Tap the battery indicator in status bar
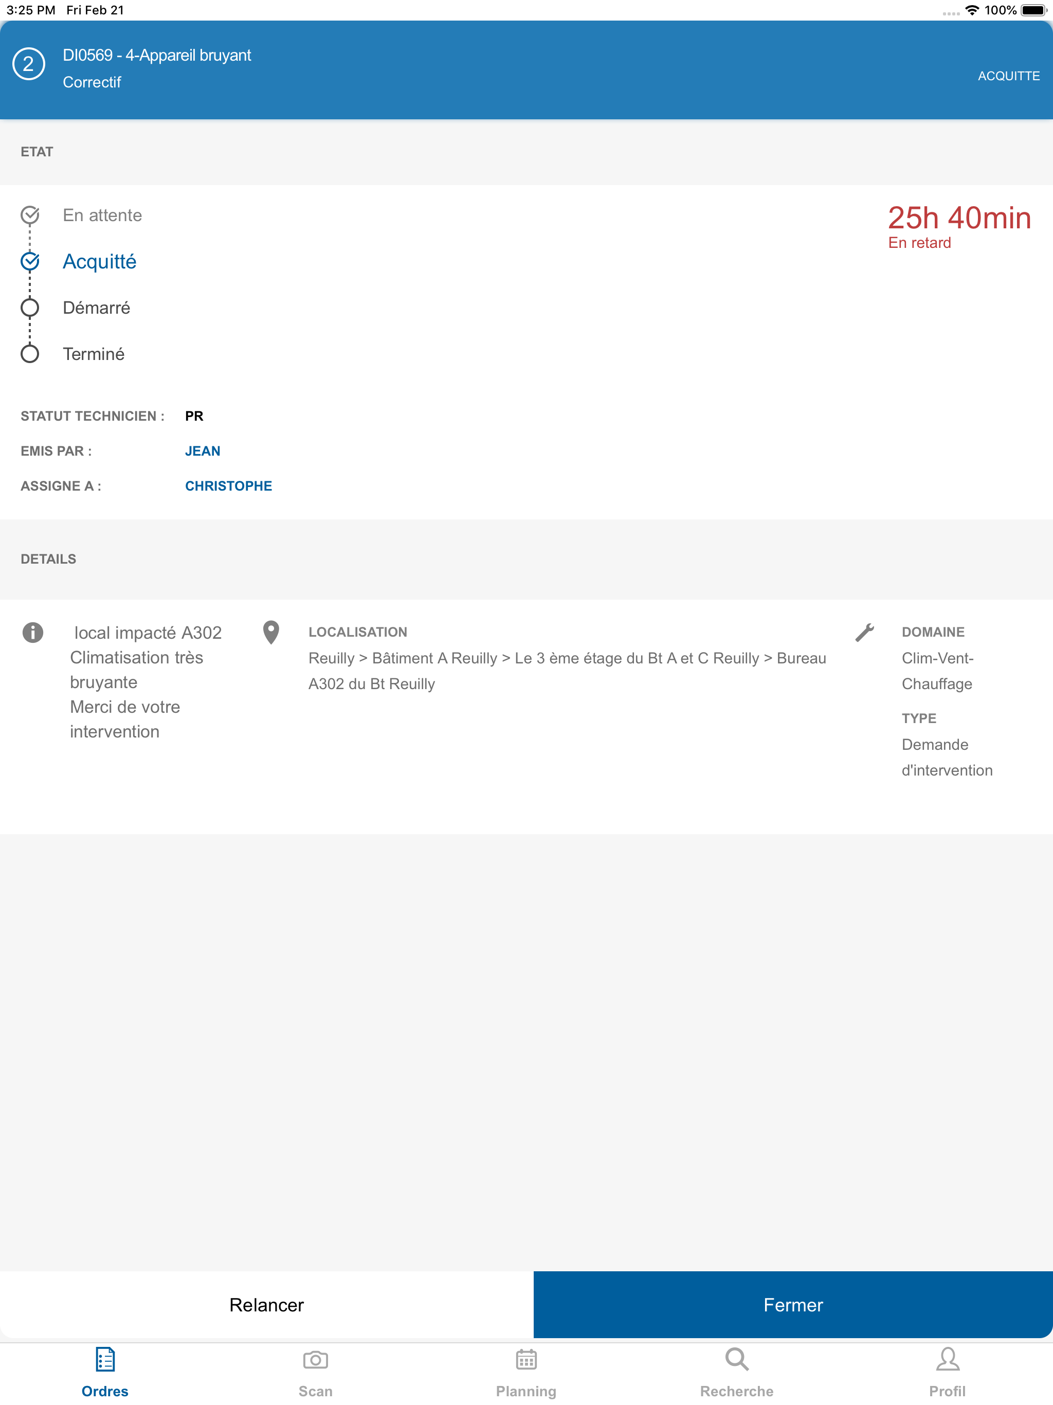 (x=1034, y=10)
